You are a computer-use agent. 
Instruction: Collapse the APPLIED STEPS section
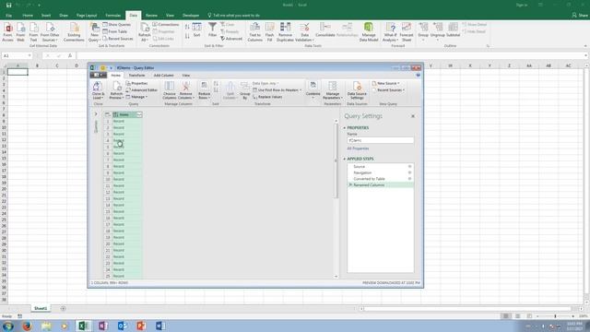pos(344,159)
